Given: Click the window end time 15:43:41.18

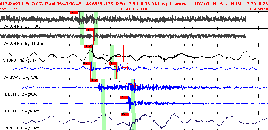Looking at the screenshot, I should (259, 9).
